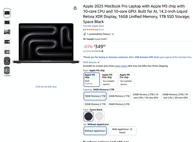Open the other sellers link
Viewport: 193px width, 142px height.
pos(121,66)
